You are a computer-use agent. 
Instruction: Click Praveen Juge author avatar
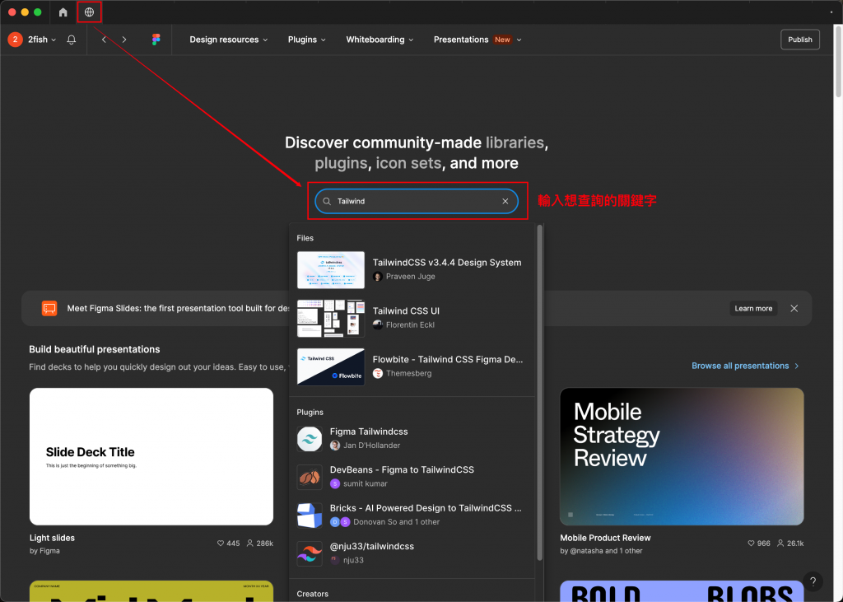point(378,277)
